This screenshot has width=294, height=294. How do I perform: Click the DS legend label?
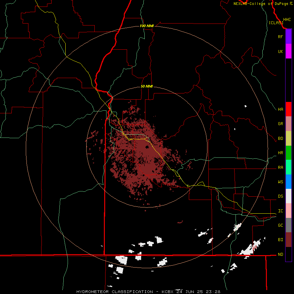coord(280,196)
